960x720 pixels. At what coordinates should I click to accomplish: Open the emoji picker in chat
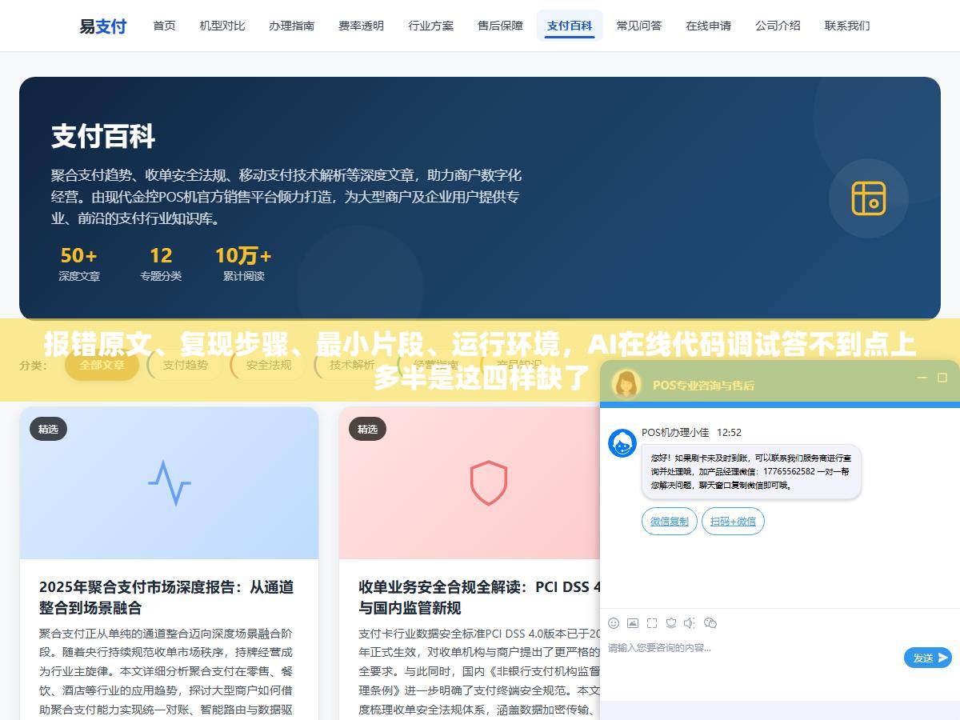[x=614, y=622]
